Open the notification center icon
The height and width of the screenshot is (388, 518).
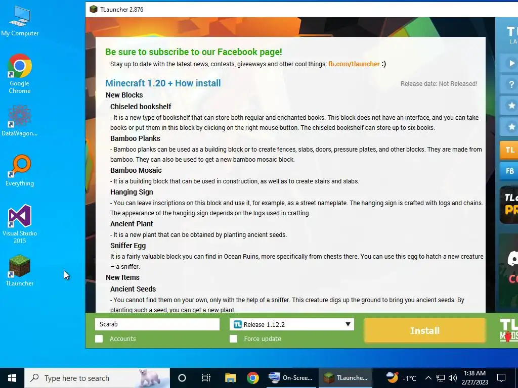coord(501,378)
